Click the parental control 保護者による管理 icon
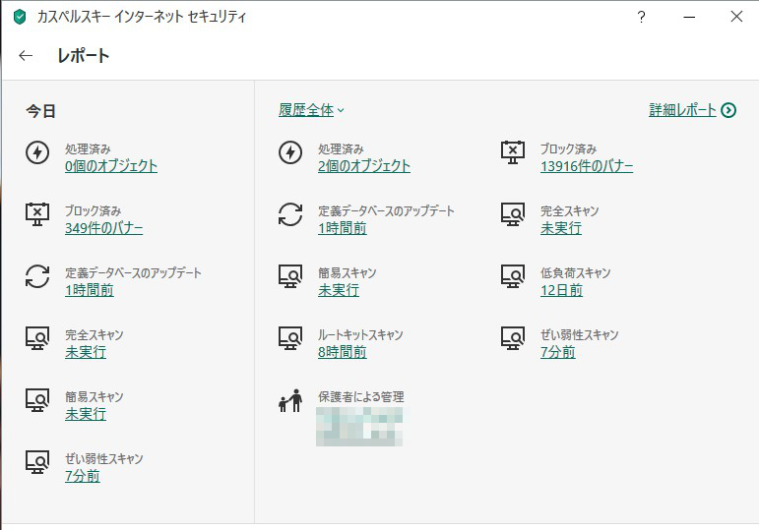This screenshot has height=530, width=759. 290,400
